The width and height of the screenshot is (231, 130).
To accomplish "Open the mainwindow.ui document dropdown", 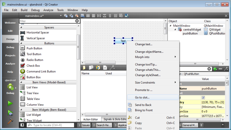I will tap(61, 16).
